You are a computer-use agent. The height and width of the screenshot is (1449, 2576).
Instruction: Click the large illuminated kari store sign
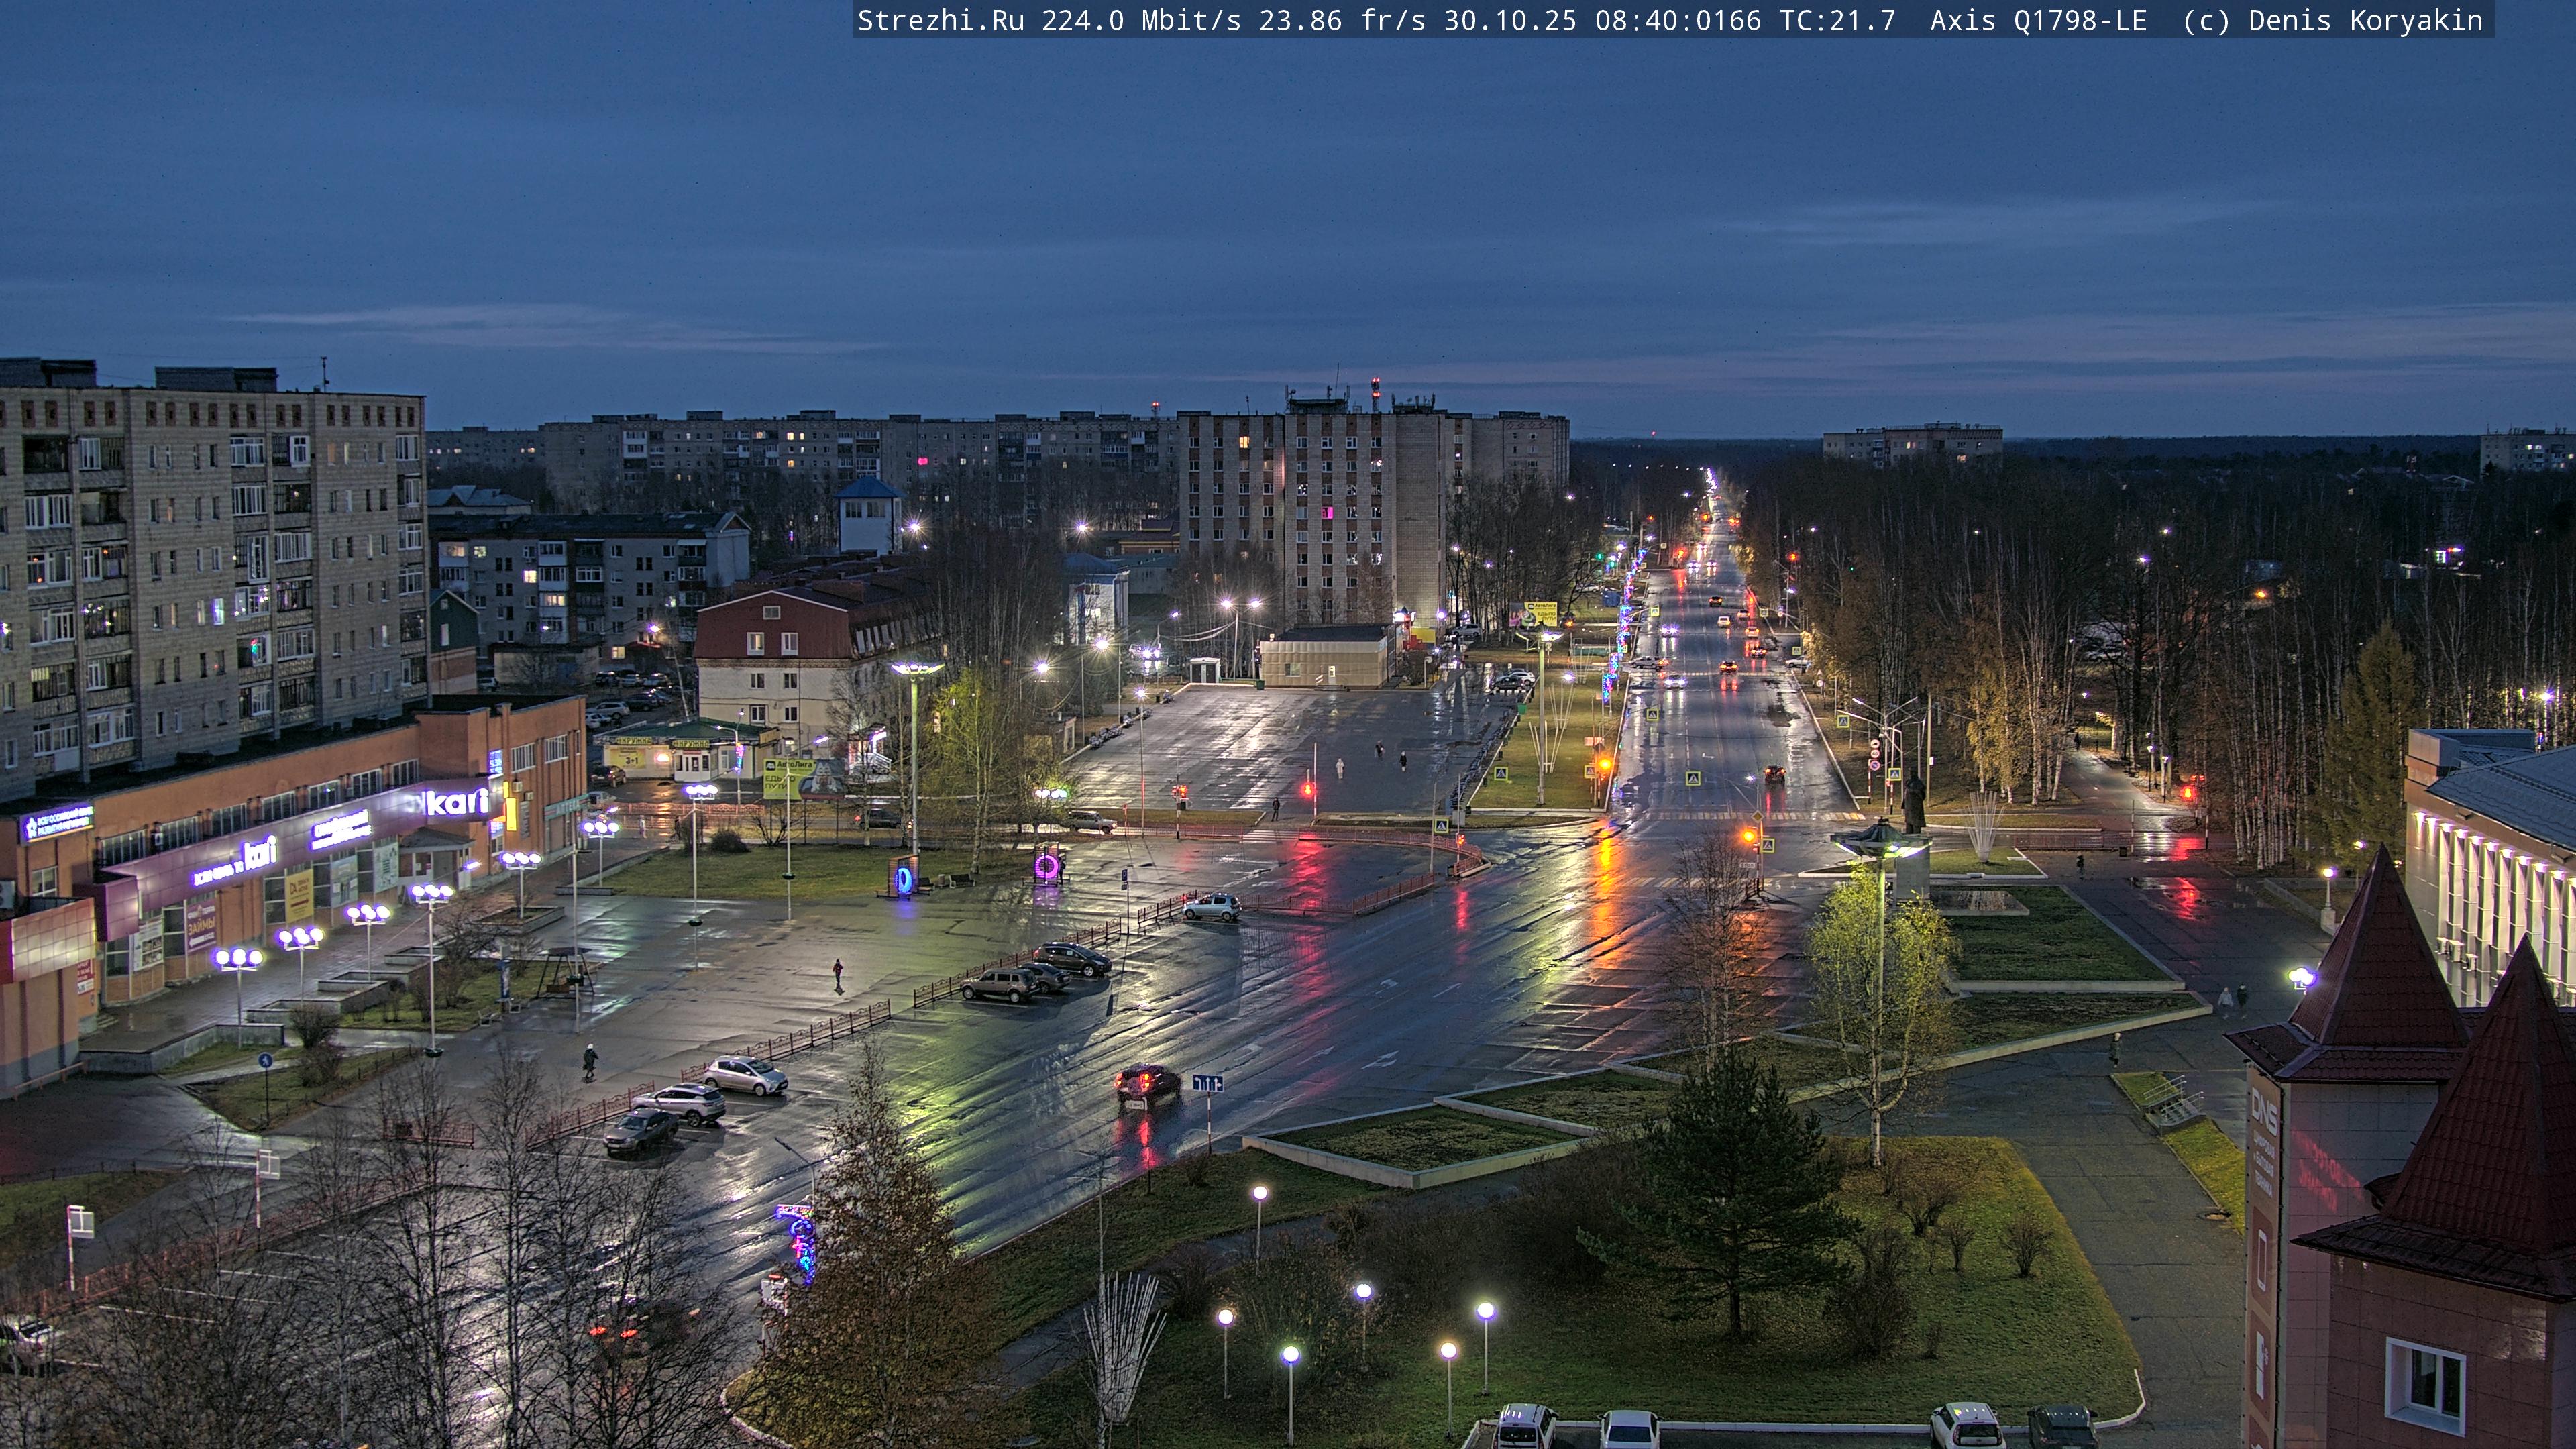pyautogui.click(x=458, y=801)
